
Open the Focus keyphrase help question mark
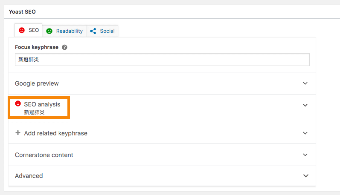pyautogui.click(x=64, y=47)
